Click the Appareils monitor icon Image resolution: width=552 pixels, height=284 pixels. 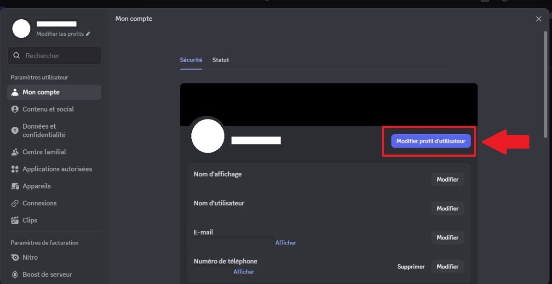[x=15, y=186]
